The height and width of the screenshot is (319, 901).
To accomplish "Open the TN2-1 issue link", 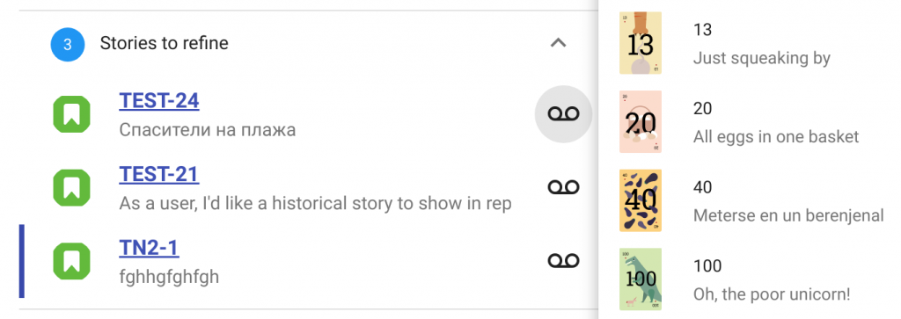I will [x=149, y=248].
